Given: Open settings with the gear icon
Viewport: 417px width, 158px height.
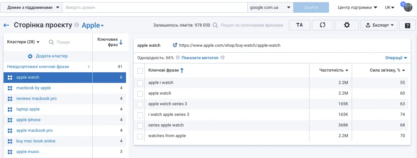Looking at the screenshot, I should 347,25.
